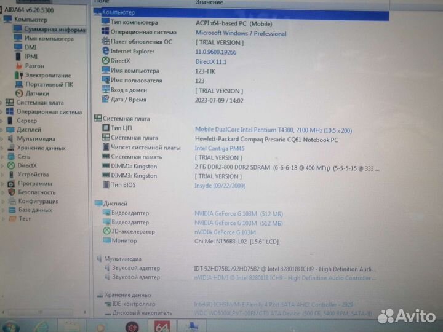The image size is (443, 332).
Task: Expand the Мультимедиа tree node
Action: click(2, 139)
